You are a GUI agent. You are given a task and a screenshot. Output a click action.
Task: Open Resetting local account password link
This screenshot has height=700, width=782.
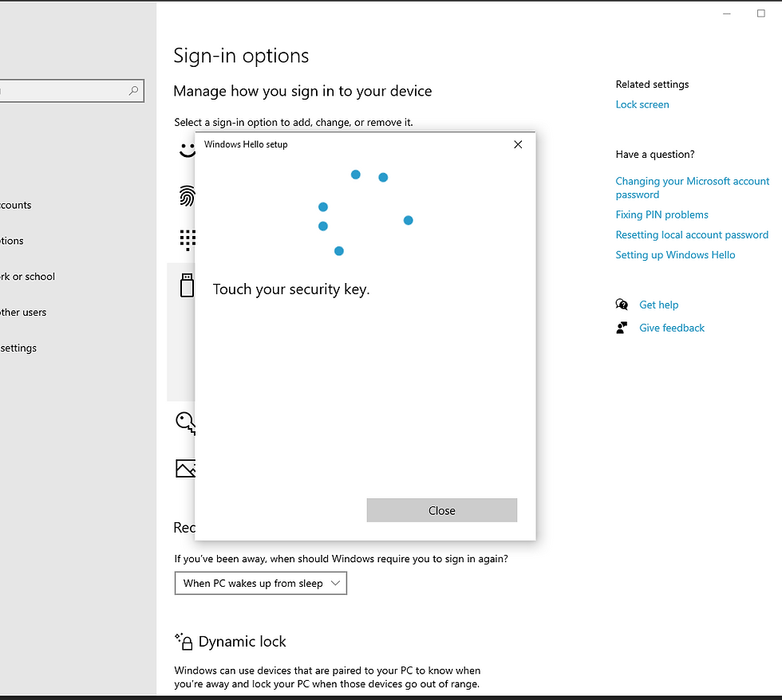(692, 234)
